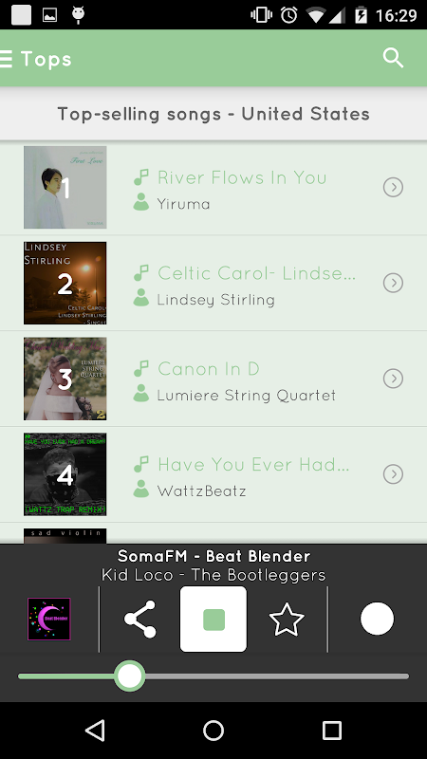The image size is (427, 759).
Task: Open the Canon In D song title
Action: click(x=209, y=369)
